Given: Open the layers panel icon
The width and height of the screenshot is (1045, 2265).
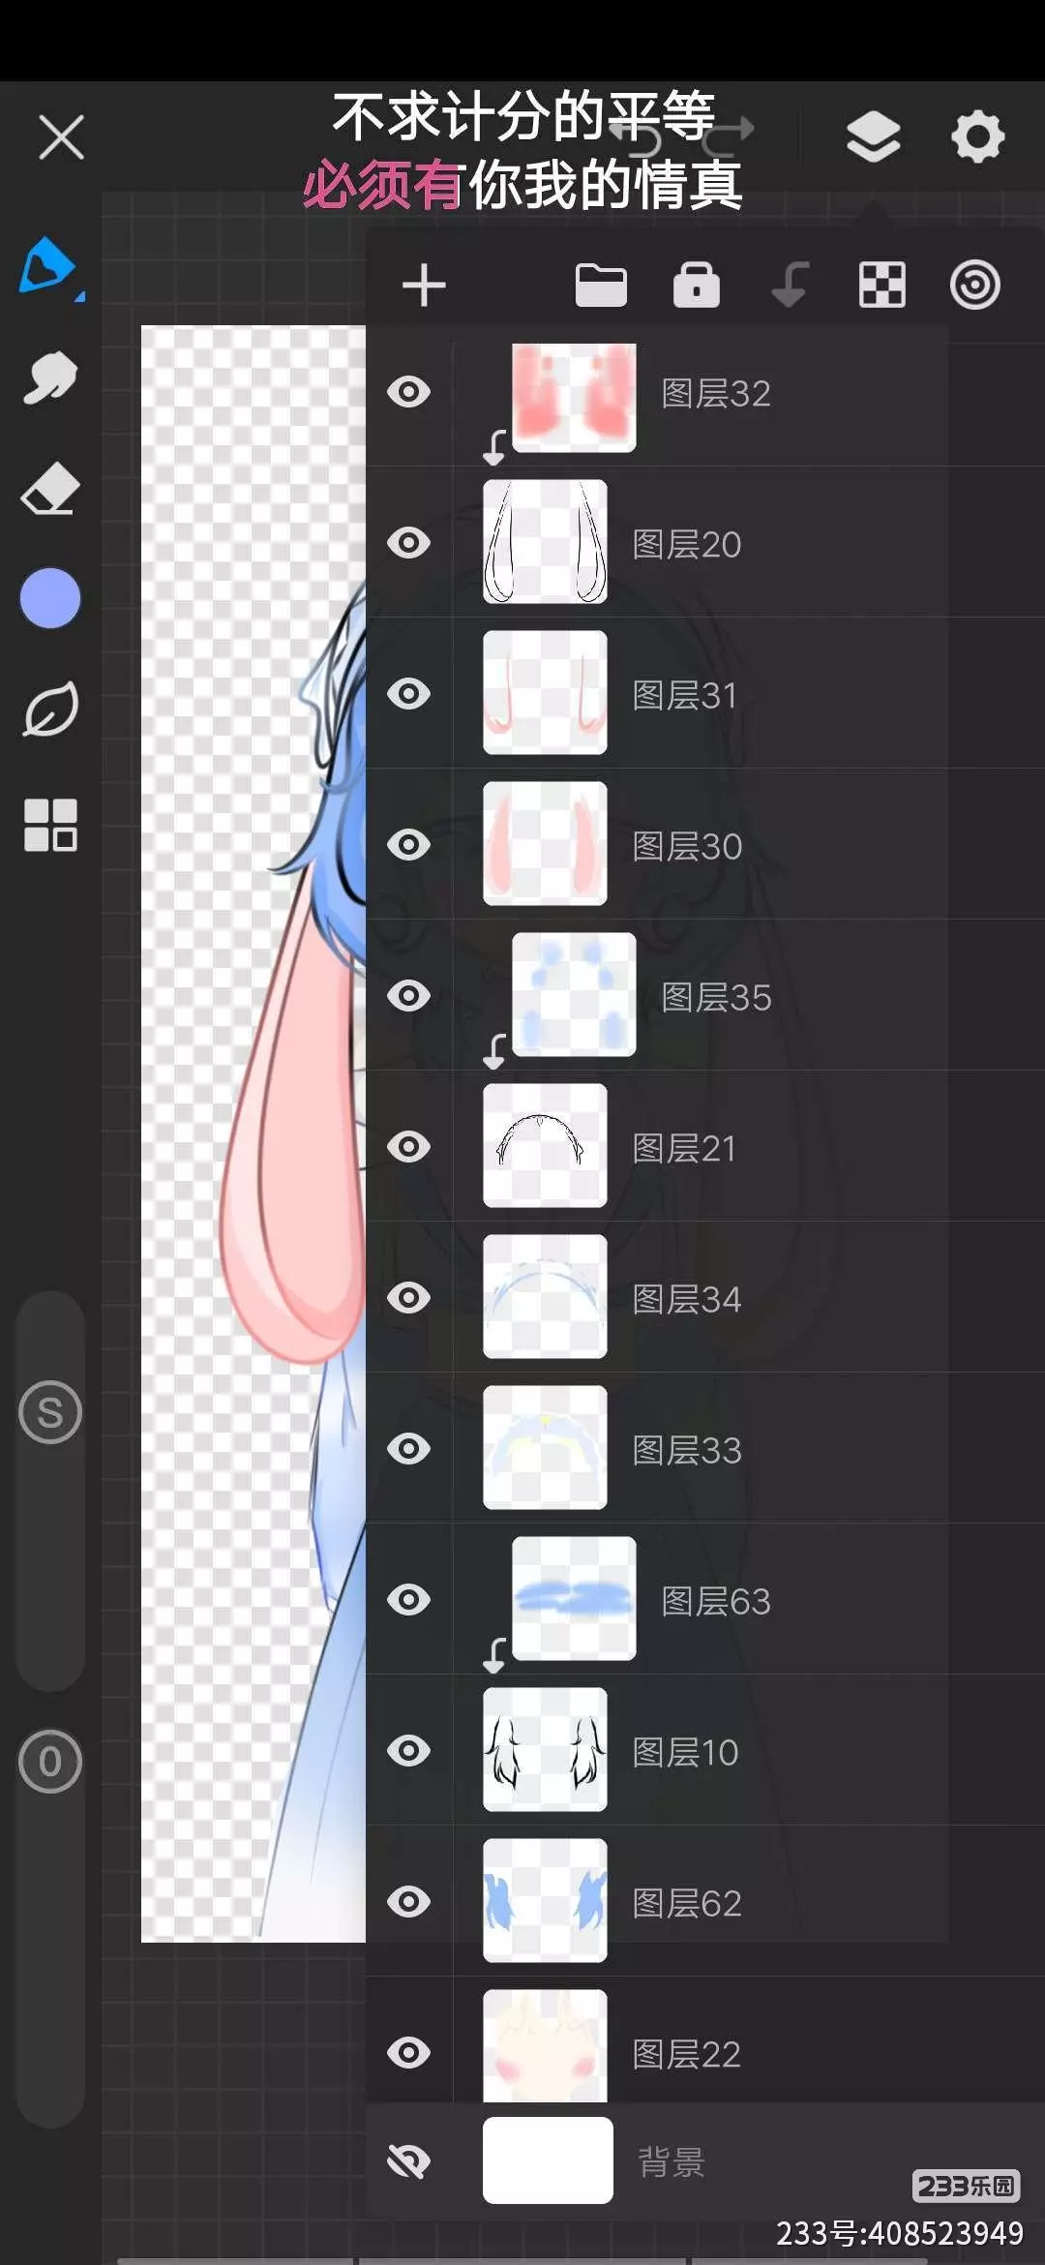Looking at the screenshot, I should (x=874, y=136).
